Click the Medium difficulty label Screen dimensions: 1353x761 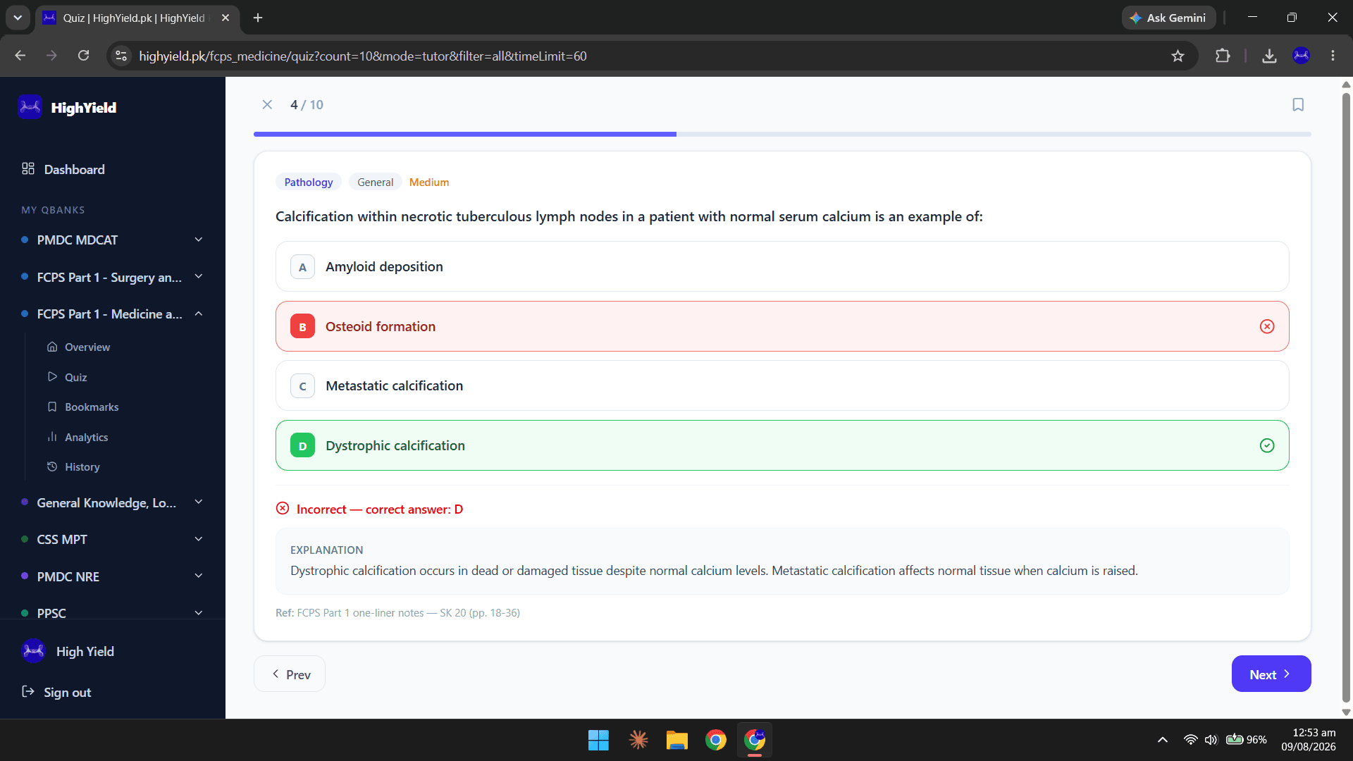click(428, 182)
